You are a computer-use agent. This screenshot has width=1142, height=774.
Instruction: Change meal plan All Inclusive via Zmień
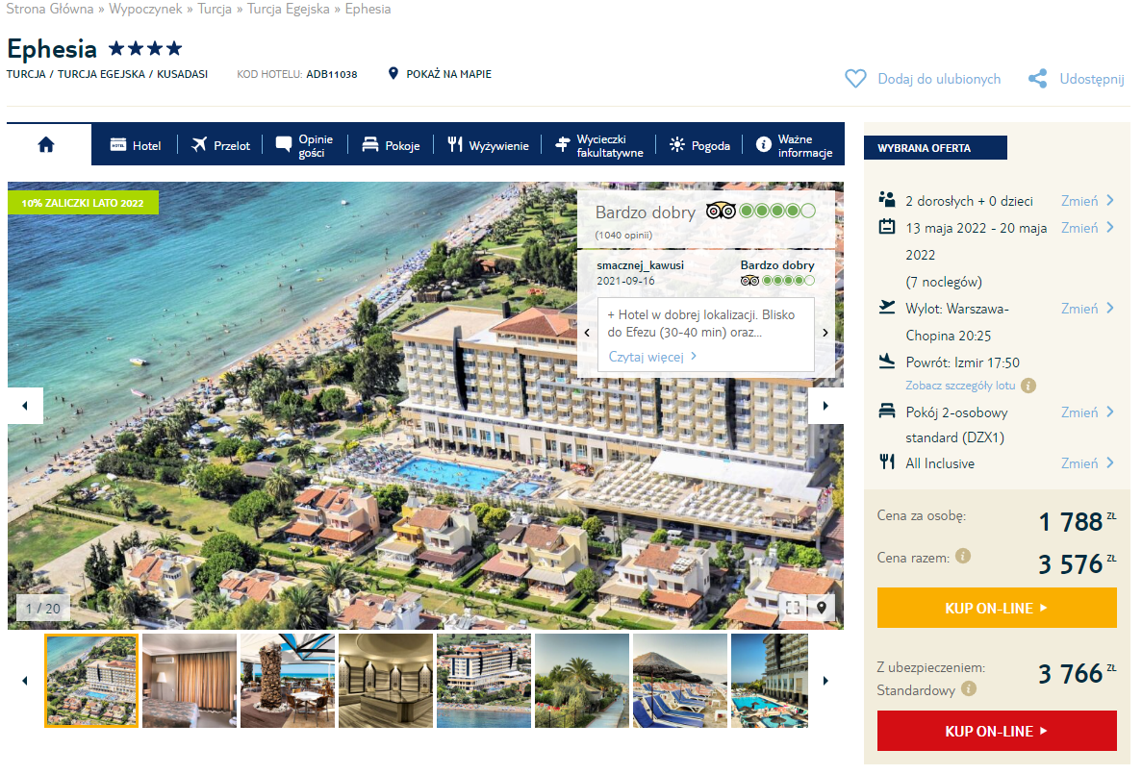tap(1086, 463)
